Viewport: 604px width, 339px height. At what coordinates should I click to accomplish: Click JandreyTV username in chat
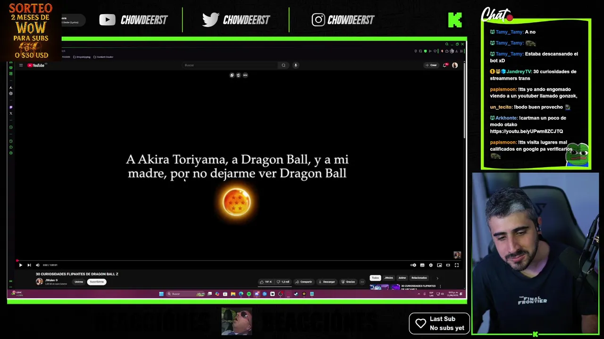519,72
